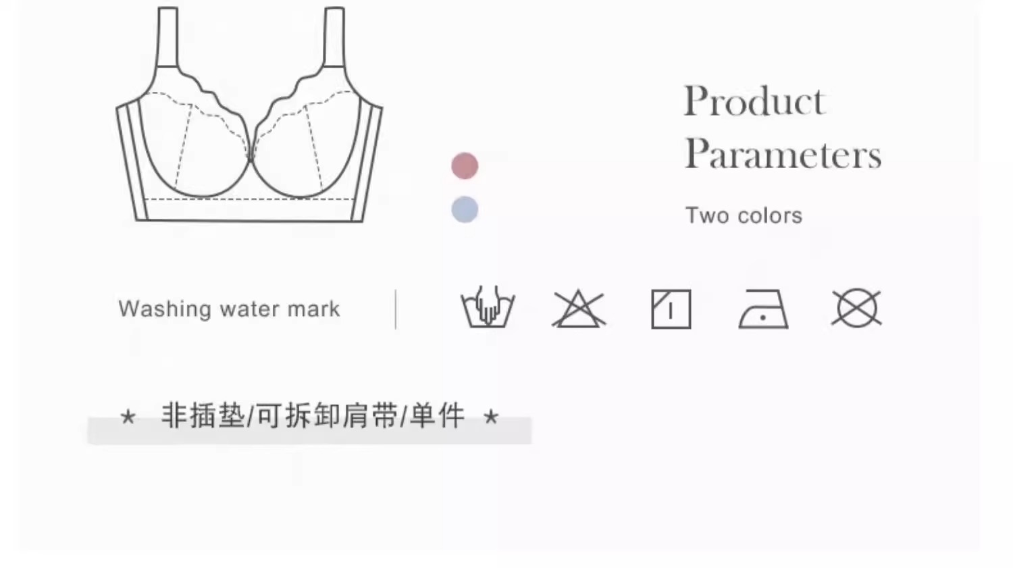Click the bra line drawing illustration
The image size is (1013, 568).
click(x=249, y=115)
